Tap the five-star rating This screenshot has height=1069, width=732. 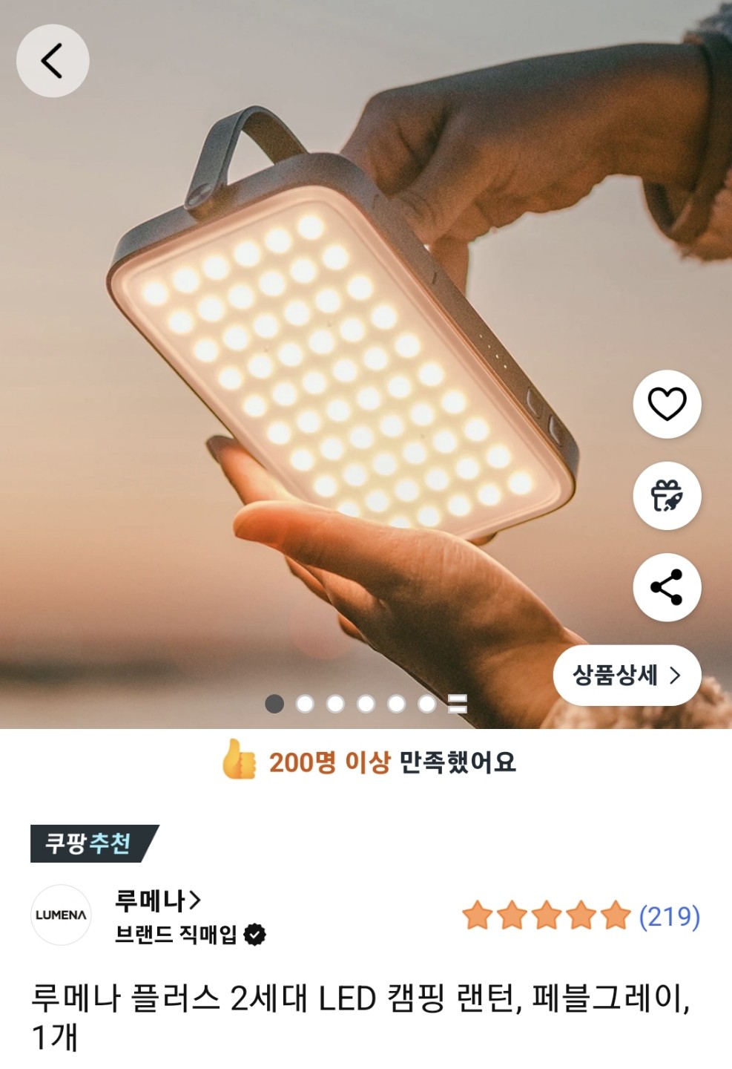tap(547, 916)
